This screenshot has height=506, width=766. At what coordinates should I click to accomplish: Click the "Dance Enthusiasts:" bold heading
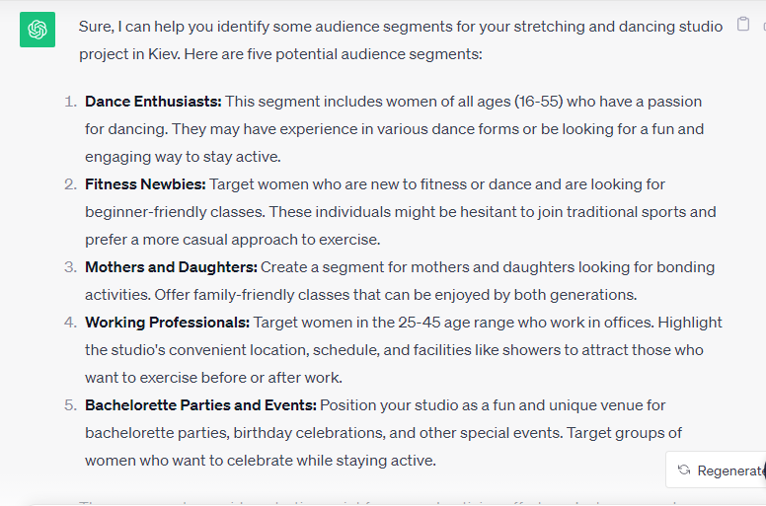pyautogui.click(x=153, y=102)
